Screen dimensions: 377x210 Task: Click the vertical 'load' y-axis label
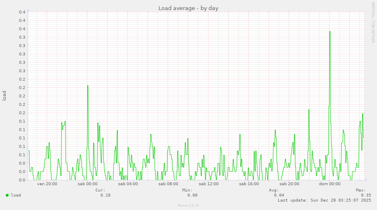click(x=4, y=96)
